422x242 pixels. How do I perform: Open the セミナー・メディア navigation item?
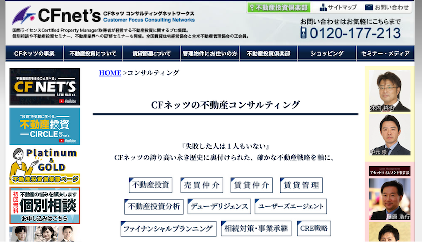(385, 53)
